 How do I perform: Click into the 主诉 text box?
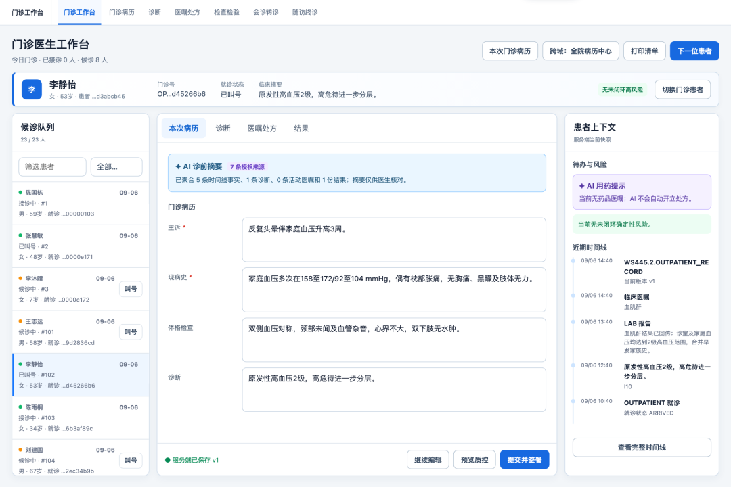click(394, 239)
